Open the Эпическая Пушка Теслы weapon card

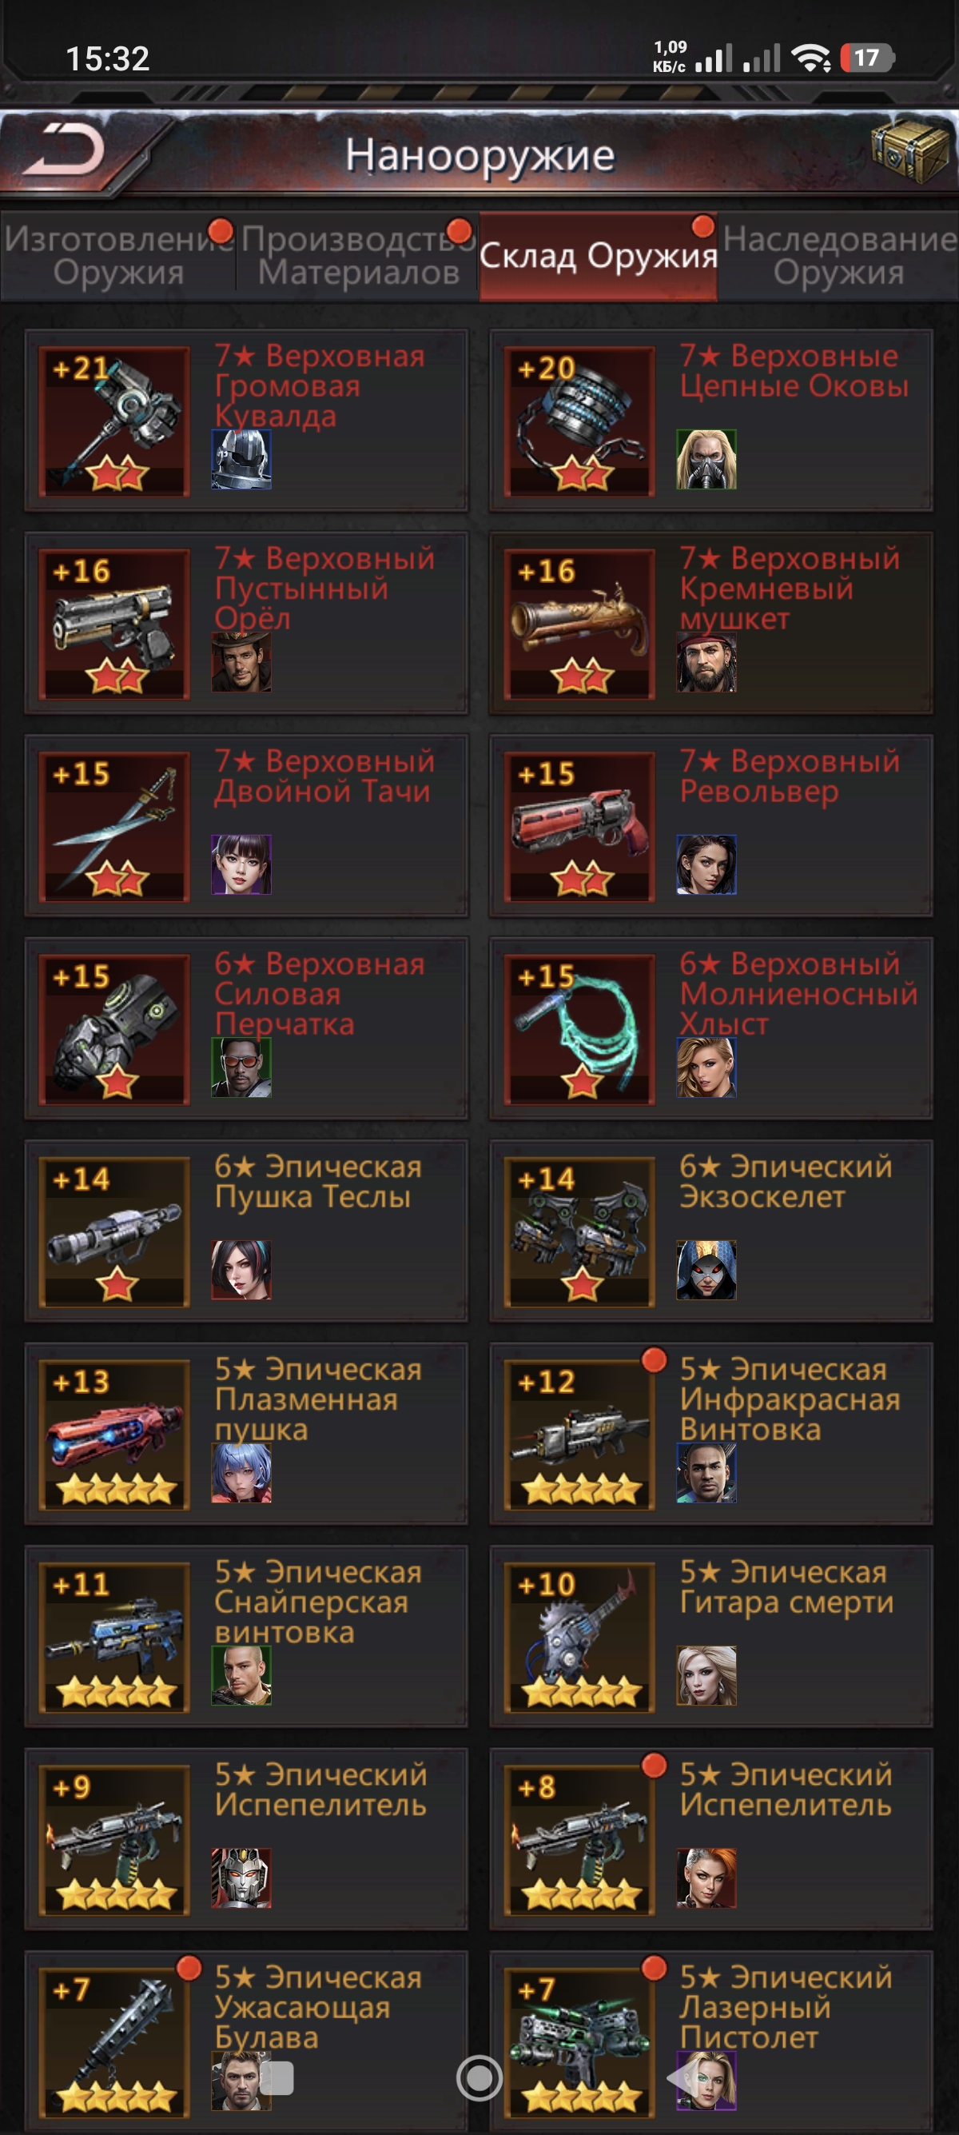pyautogui.click(x=247, y=1231)
